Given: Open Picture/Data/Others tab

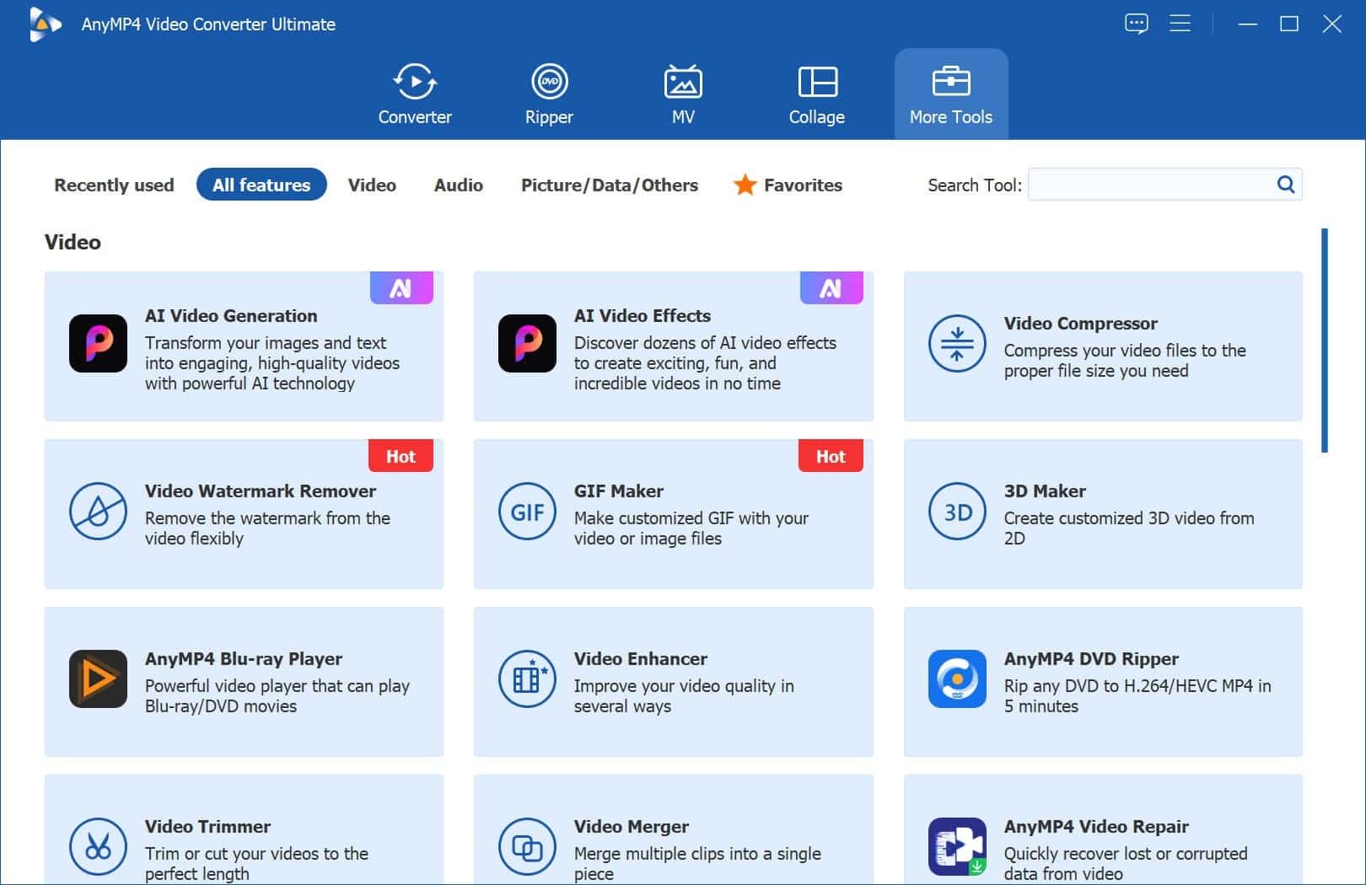Looking at the screenshot, I should 610,185.
